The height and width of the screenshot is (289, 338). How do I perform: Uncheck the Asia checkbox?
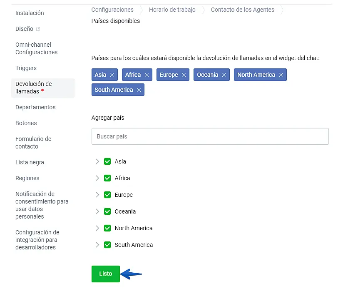(x=107, y=161)
